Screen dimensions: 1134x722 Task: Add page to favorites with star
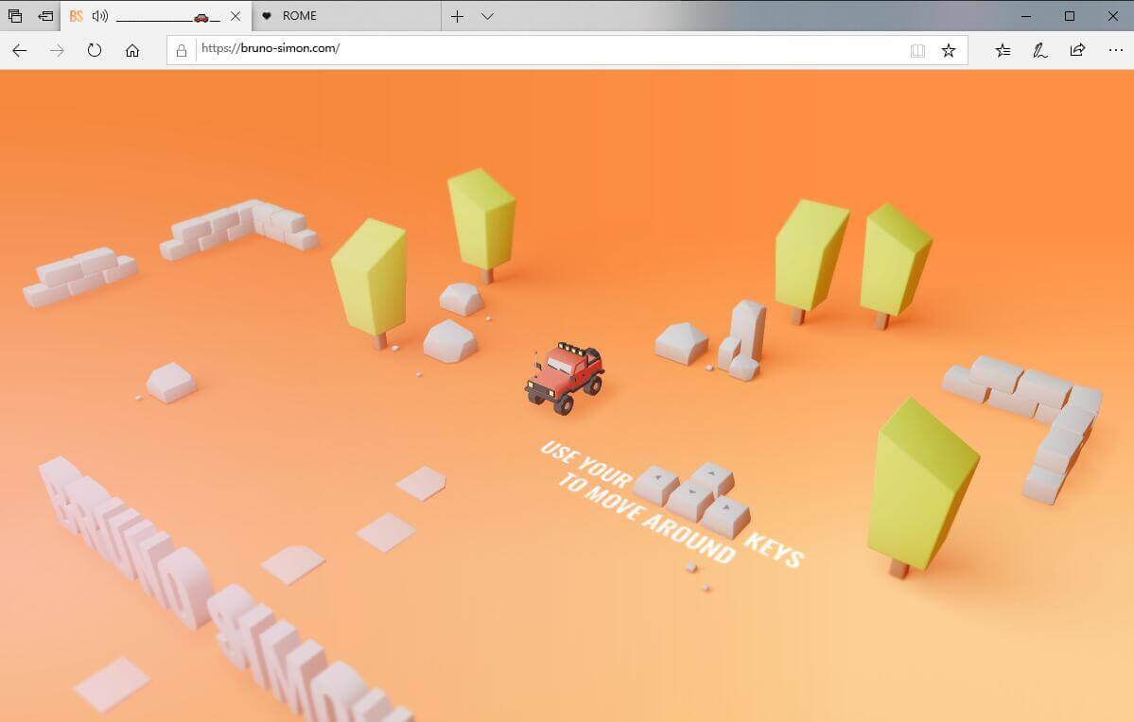coord(949,51)
